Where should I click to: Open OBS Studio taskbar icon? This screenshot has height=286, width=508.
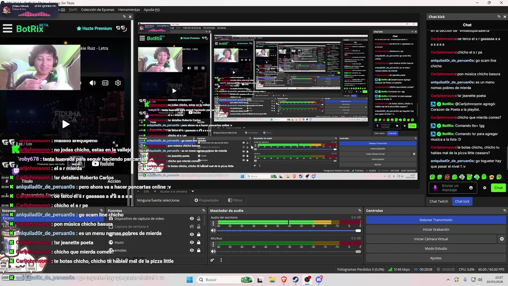[x=307, y=280]
